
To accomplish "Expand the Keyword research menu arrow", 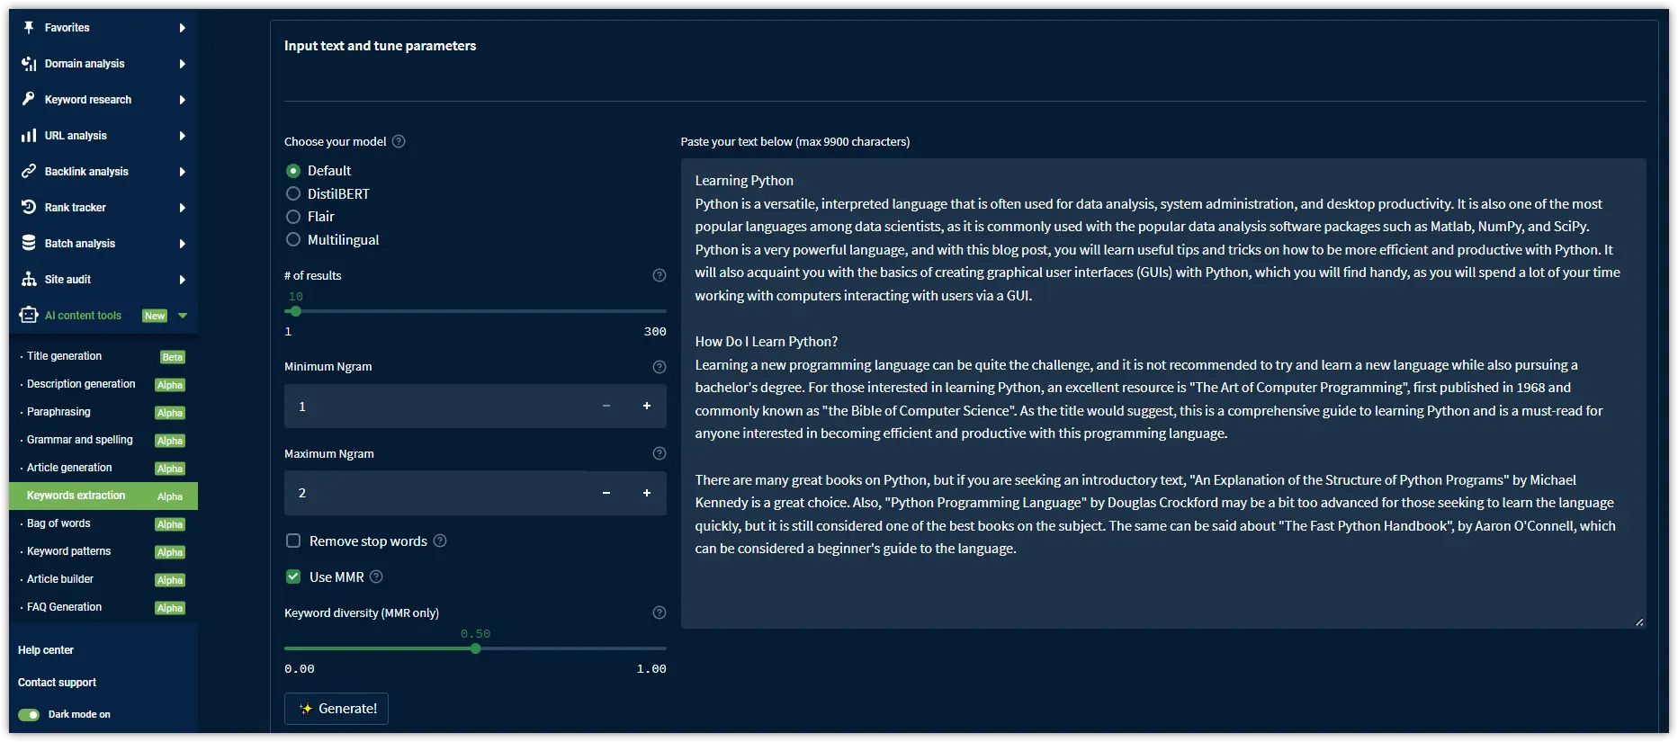I will [x=182, y=100].
